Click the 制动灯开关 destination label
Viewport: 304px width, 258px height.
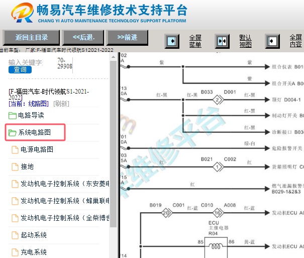[x=288, y=116]
